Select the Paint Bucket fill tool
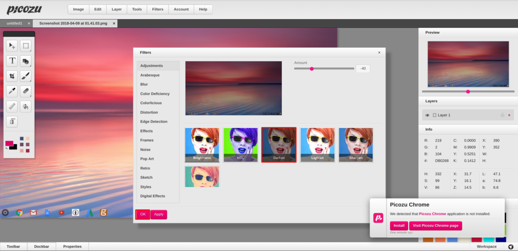The height and width of the screenshot is (251, 518). coord(25,106)
